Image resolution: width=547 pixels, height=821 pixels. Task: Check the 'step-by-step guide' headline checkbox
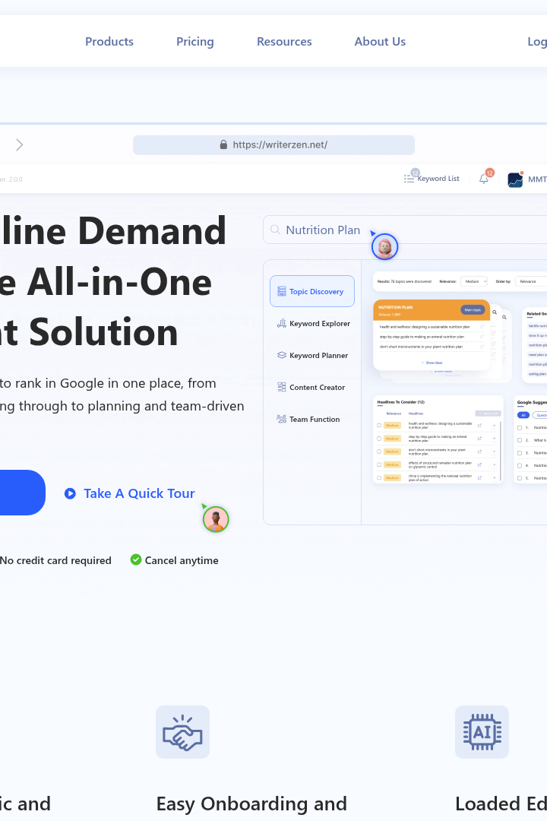379,439
